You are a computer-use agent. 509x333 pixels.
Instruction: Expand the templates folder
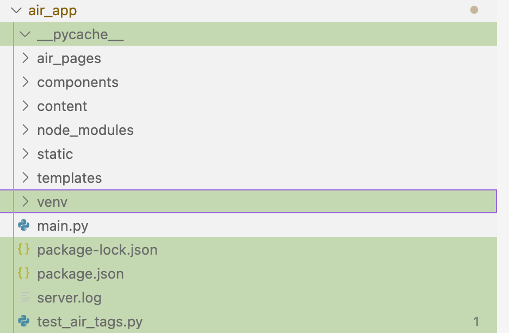(25, 178)
